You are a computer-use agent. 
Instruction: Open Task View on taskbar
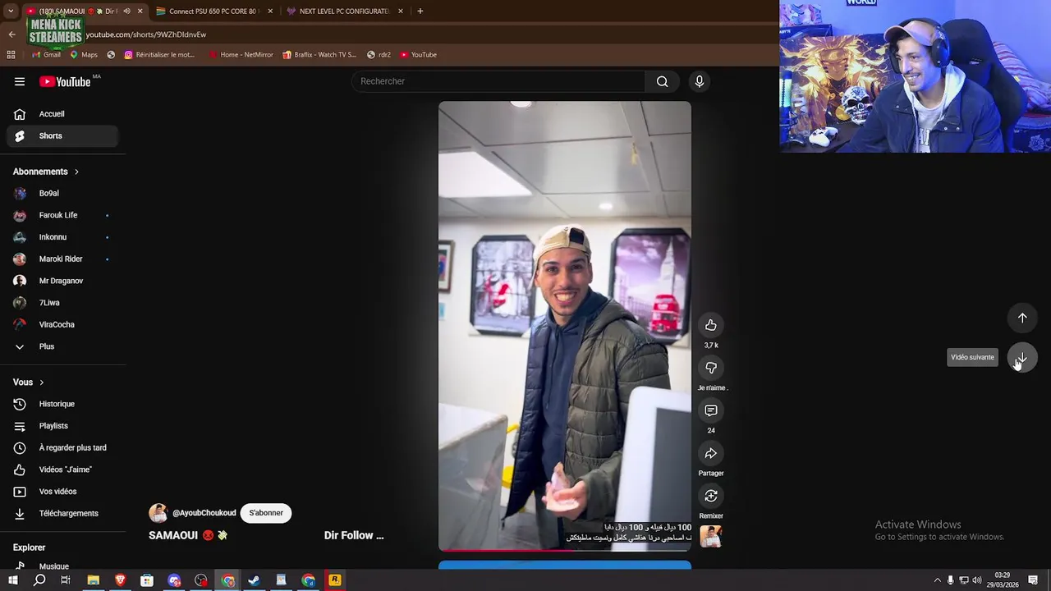point(66,580)
